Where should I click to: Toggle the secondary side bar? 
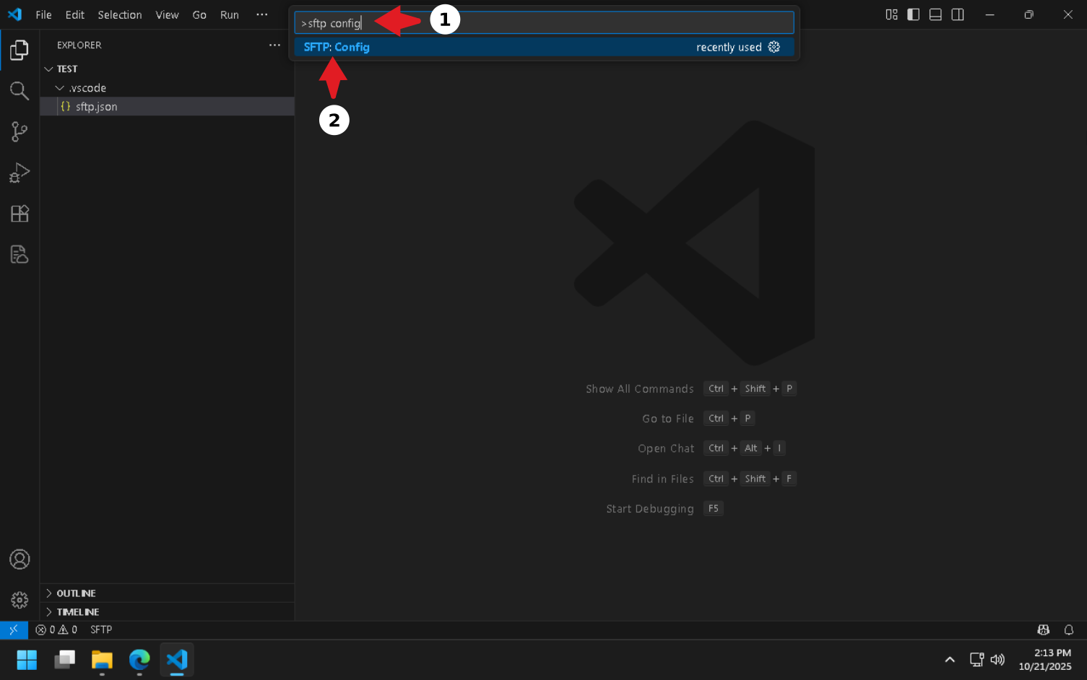[958, 14]
